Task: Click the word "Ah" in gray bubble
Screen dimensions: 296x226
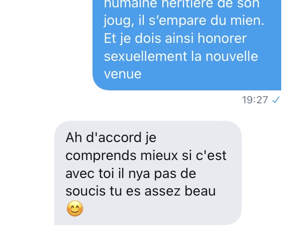Action: pyautogui.click(x=74, y=137)
